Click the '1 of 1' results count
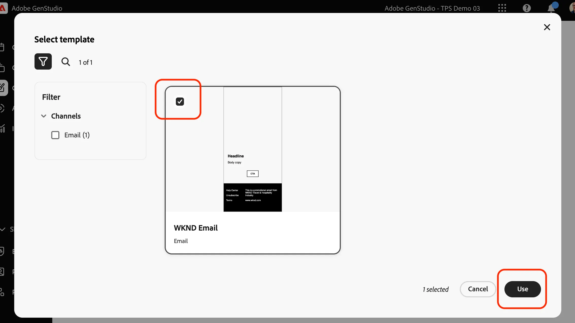575x323 pixels. point(86,62)
